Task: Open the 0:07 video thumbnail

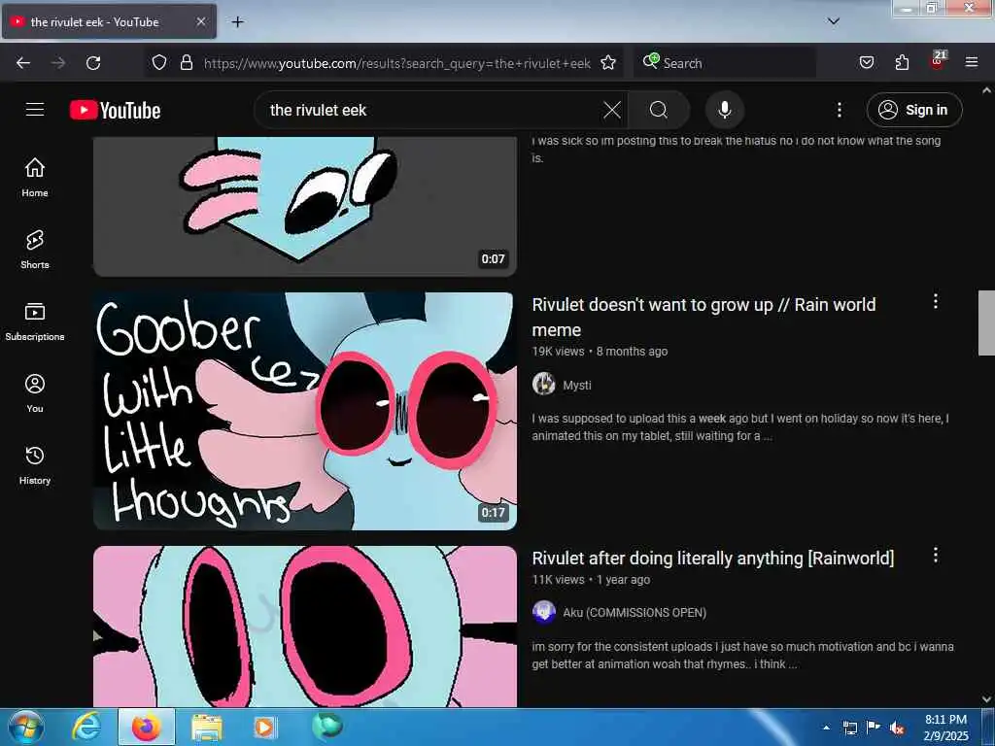Action: [304, 206]
